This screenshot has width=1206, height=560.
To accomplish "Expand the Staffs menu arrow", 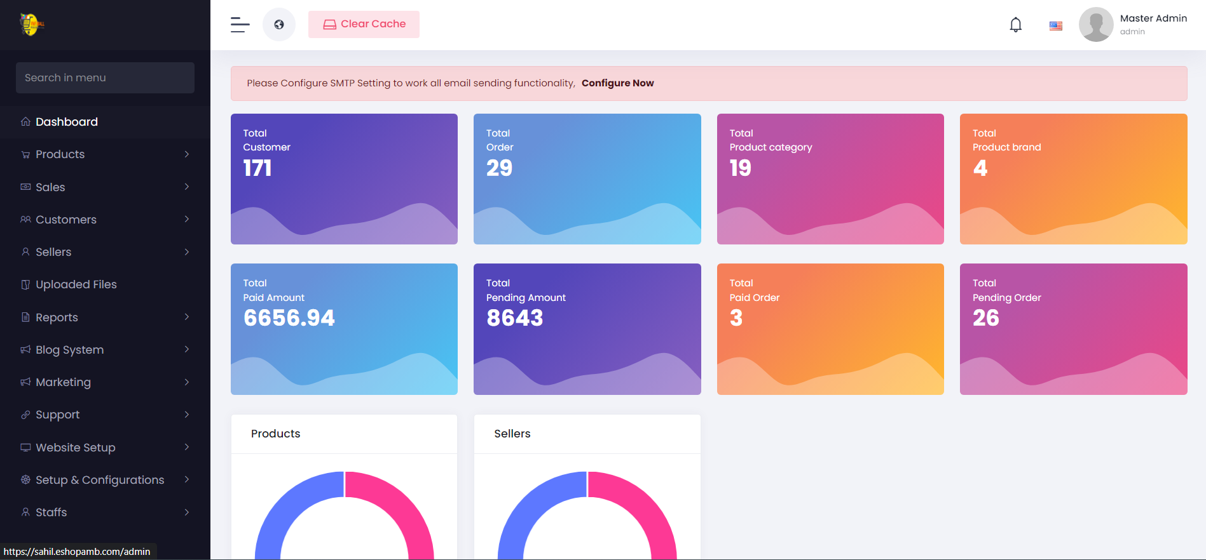I will pos(187,512).
